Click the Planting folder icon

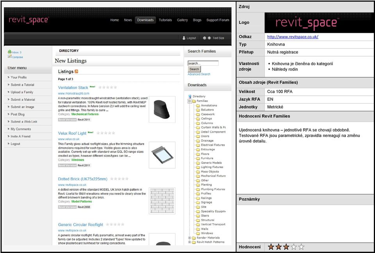click(x=198, y=185)
